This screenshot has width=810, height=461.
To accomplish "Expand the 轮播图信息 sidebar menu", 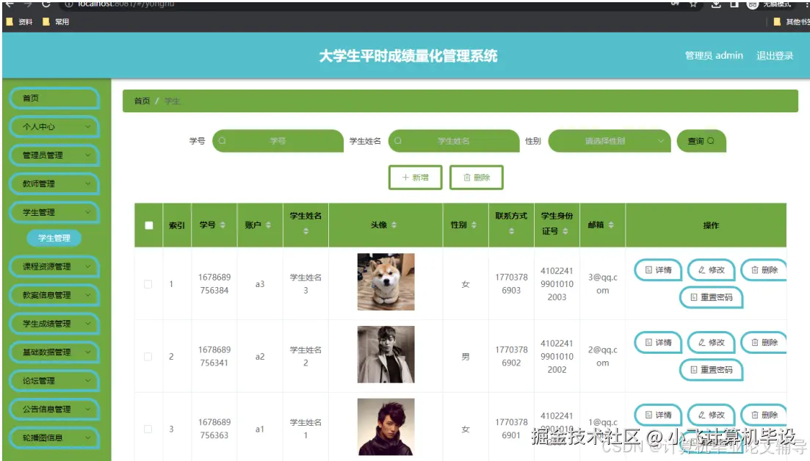I will (54, 438).
